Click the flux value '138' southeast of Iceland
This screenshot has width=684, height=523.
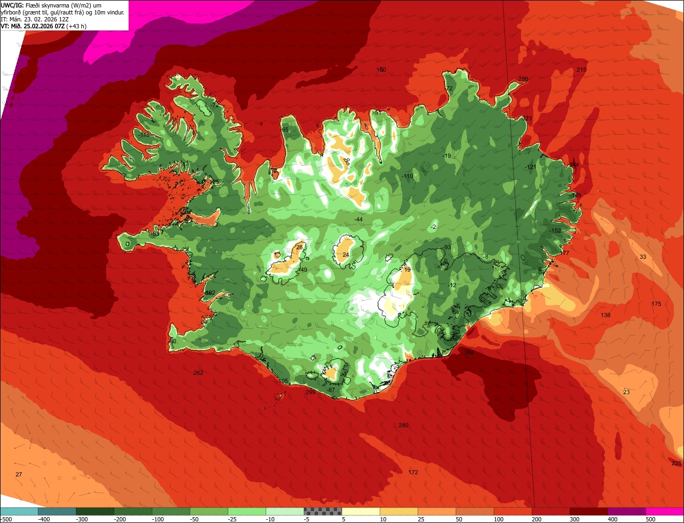pos(605,315)
